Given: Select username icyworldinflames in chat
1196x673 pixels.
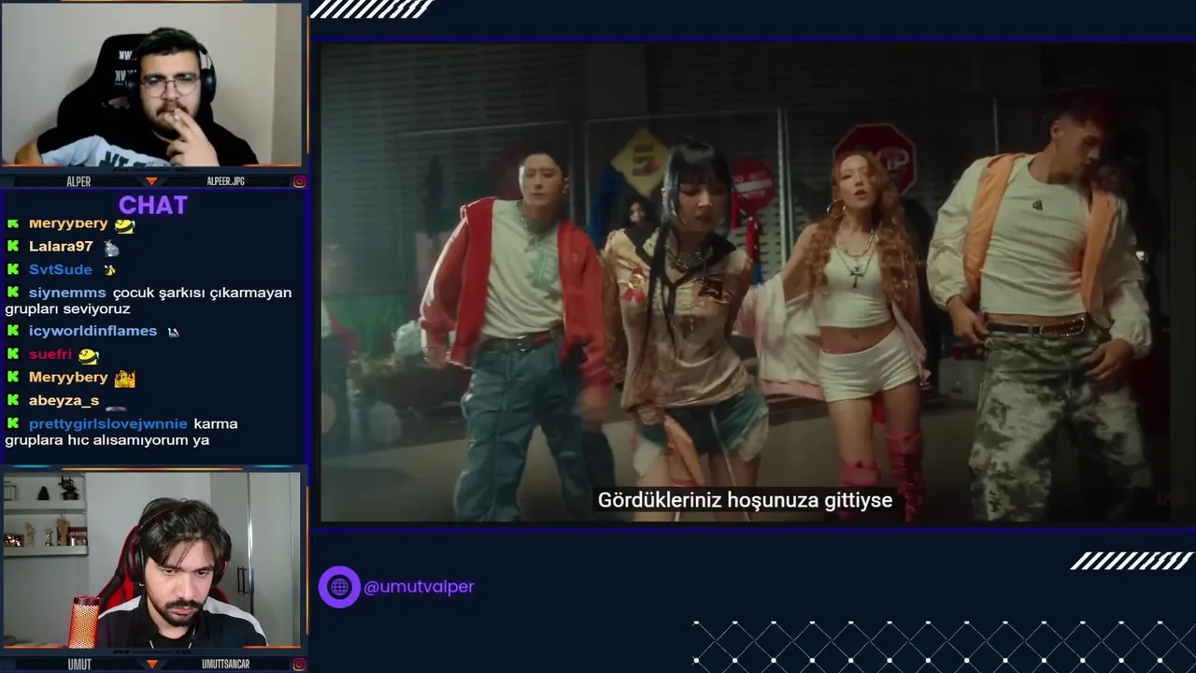Looking at the screenshot, I should 93,331.
